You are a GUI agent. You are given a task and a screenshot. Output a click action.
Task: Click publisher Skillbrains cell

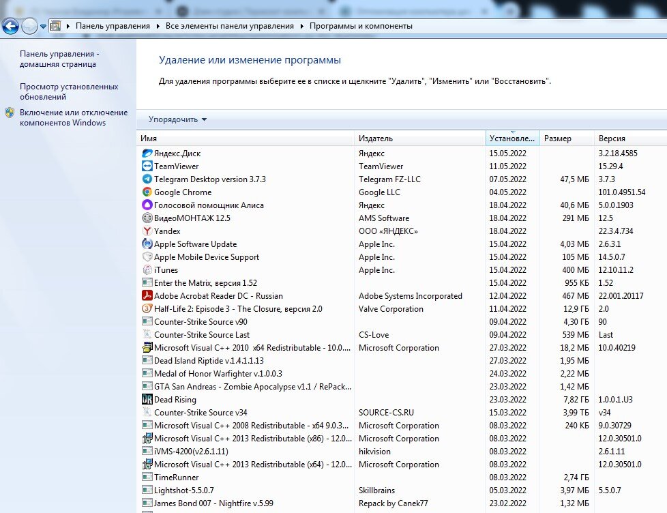pos(377,490)
